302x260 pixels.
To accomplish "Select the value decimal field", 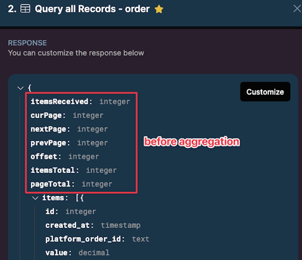I will click(x=77, y=253).
